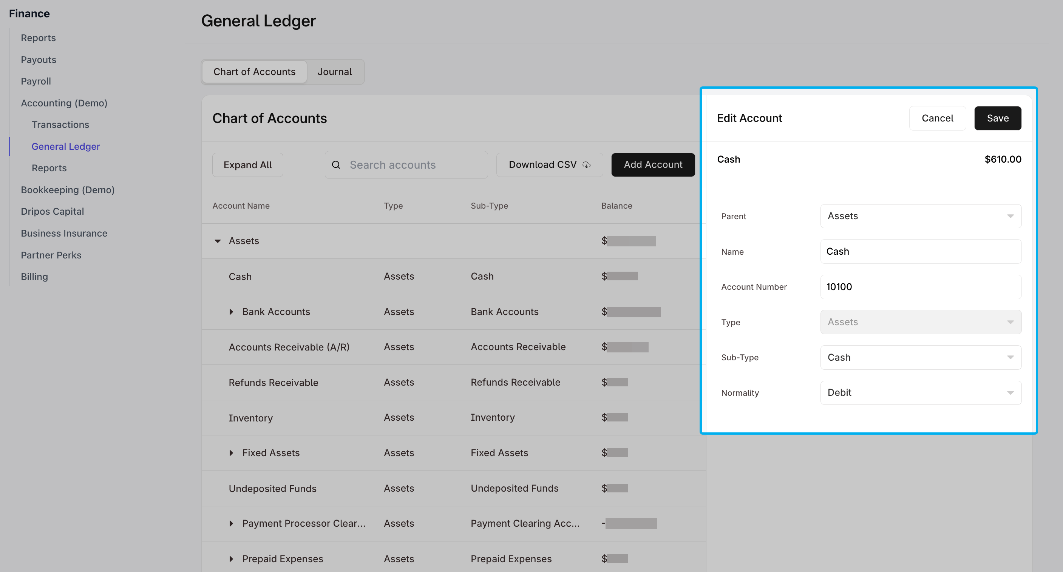Viewport: 1063px width, 572px height.
Task: Open Partner Perks in the sidebar
Action: pos(51,255)
